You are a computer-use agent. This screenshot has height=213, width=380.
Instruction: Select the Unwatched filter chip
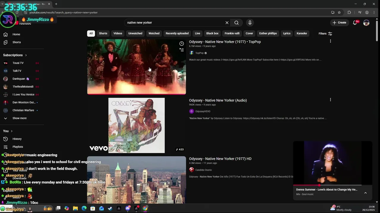pyautogui.click(x=135, y=33)
